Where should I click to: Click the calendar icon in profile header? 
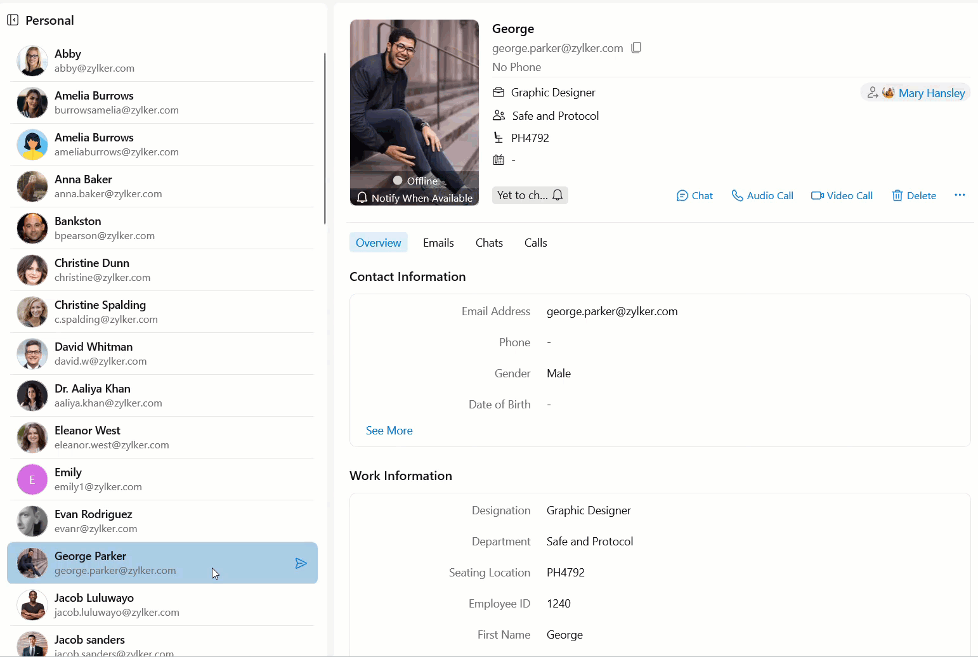pyautogui.click(x=499, y=160)
